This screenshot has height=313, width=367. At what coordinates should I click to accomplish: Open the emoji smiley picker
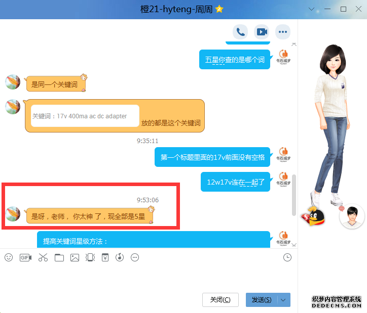click(9, 257)
